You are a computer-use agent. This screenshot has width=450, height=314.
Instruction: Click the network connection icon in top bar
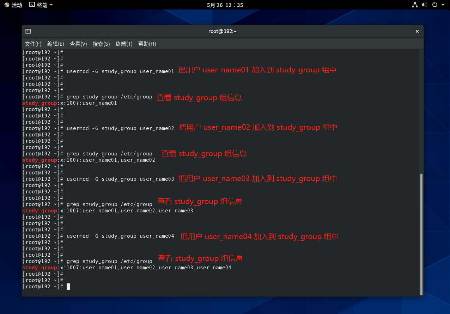tap(415, 5)
